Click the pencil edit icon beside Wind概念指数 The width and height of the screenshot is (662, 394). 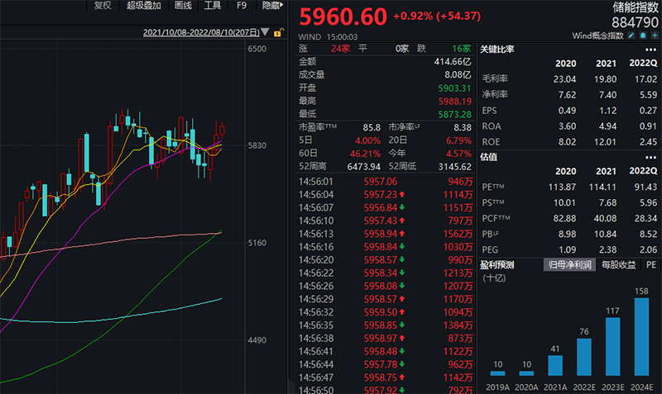pos(631,36)
